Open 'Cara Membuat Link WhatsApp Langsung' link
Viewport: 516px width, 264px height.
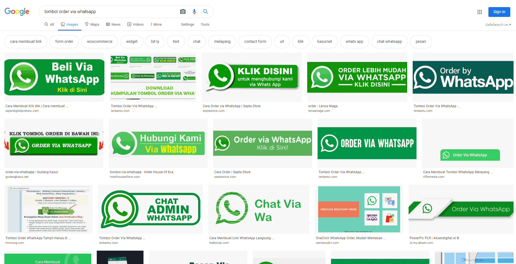[x=242, y=238]
